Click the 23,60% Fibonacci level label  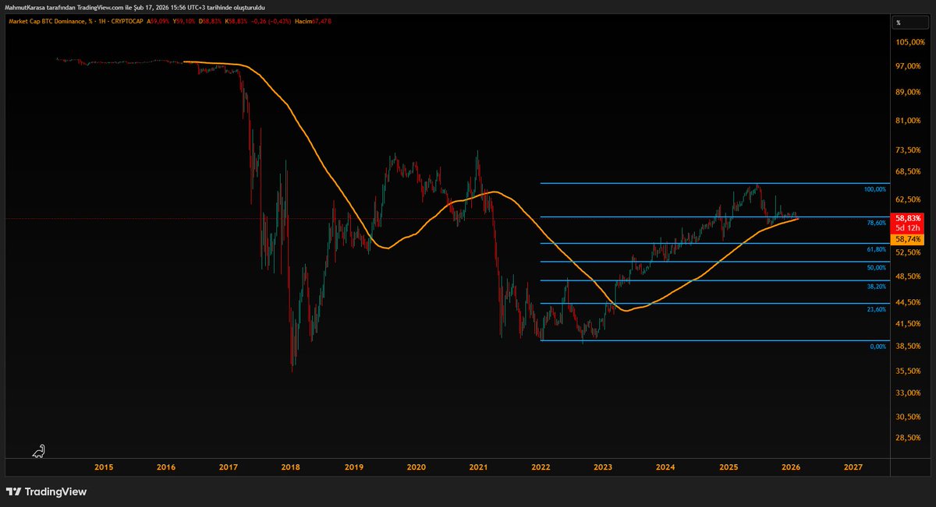(877, 309)
